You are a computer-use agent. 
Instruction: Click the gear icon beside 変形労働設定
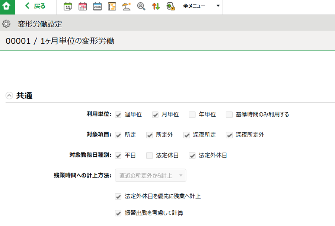click(x=6, y=24)
